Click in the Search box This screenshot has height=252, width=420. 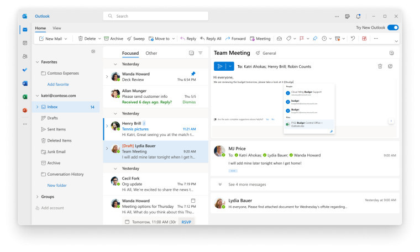[x=156, y=16]
